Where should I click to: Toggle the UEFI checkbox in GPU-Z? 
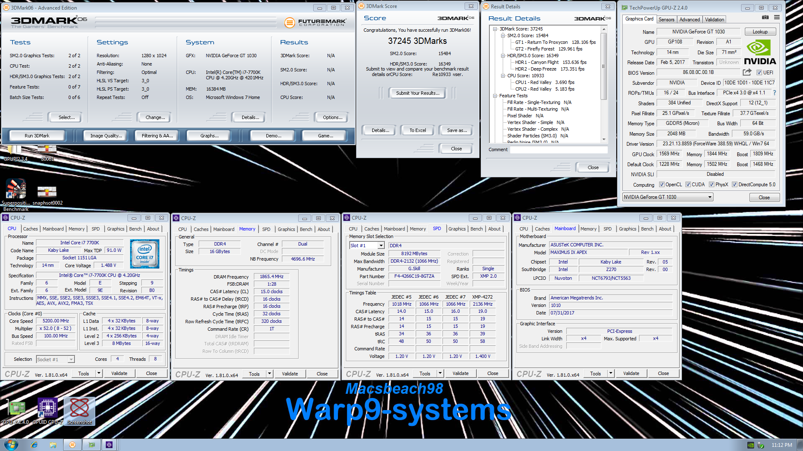[x=759, y=72]
